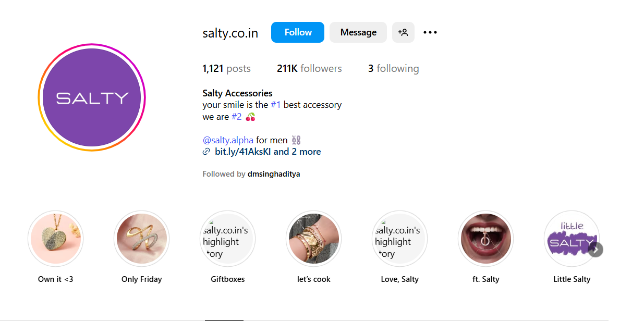
Task: Open the Love, Salty highlight
Action: point(399,239)
